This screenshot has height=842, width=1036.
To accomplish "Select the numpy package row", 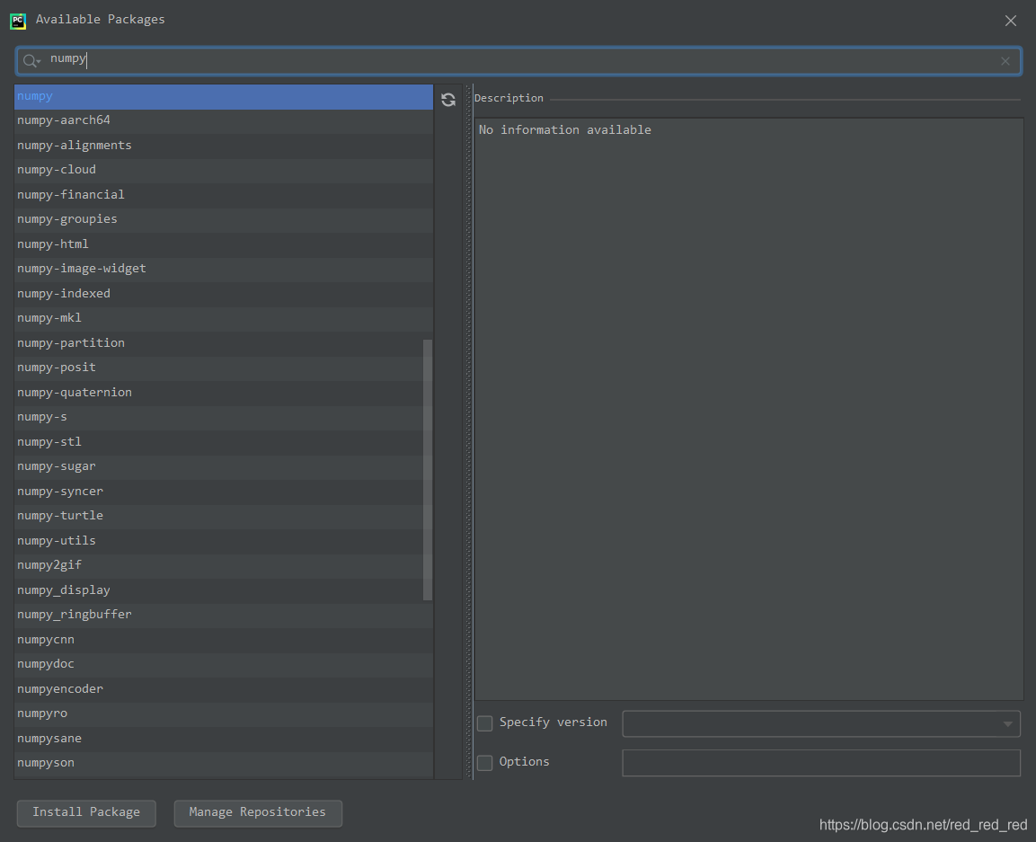I will (224, 96).
